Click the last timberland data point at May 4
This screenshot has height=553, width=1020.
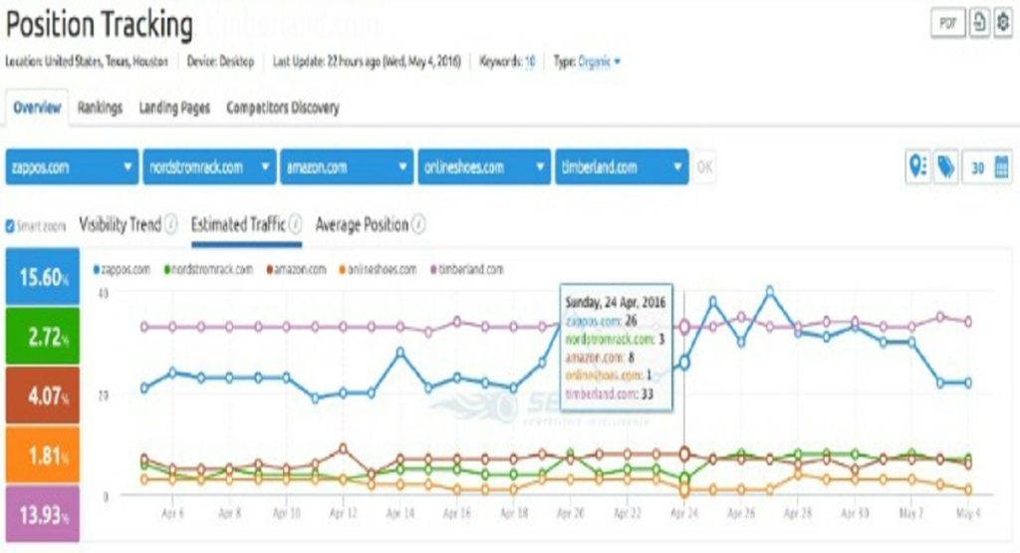pos(968,322)
